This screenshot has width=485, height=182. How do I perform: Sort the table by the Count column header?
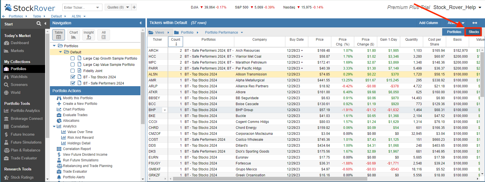coord(176,42)
